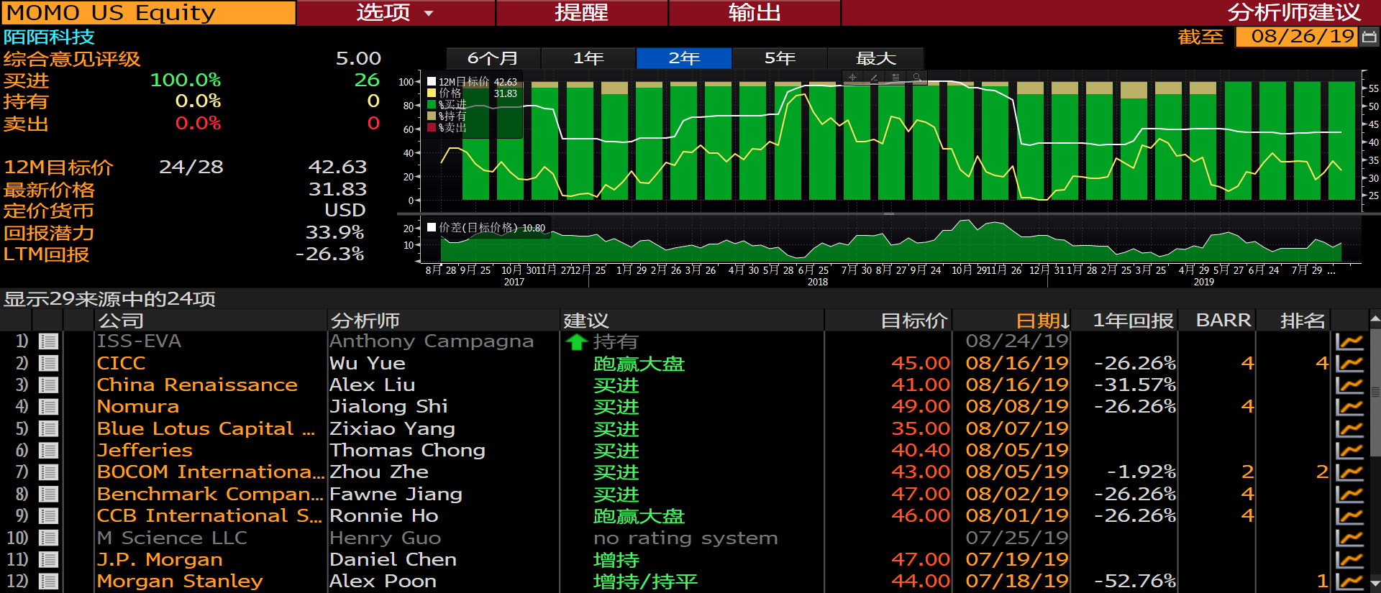Open the calendar picker beside 08/26/19
This screenshot has height=593, width=1381.
tap(1369, 37)
